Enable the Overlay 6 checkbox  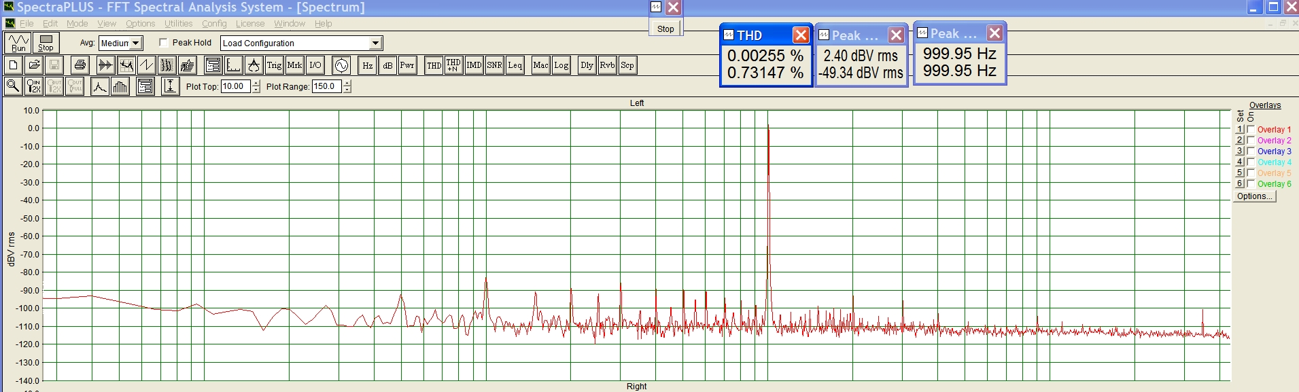coord(1251,183)
